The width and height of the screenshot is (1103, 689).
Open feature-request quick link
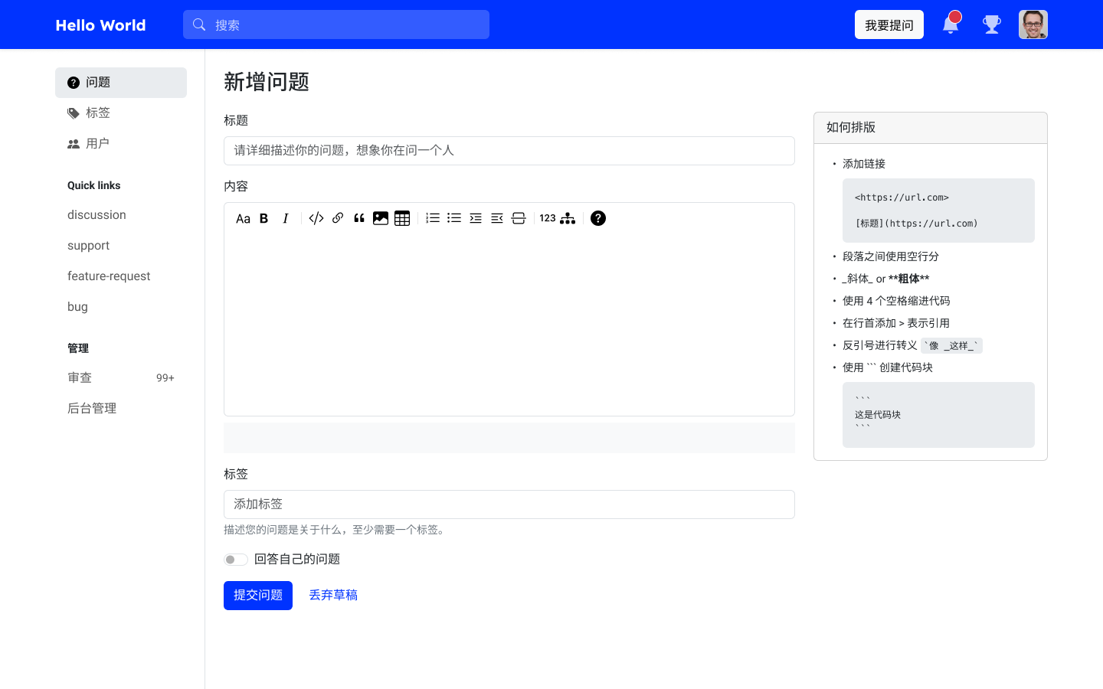click(121, 276)
